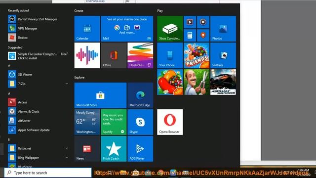This screenshot has height=178, width=316.
Task: Click the Type here to search box
Action: point(48,173)
